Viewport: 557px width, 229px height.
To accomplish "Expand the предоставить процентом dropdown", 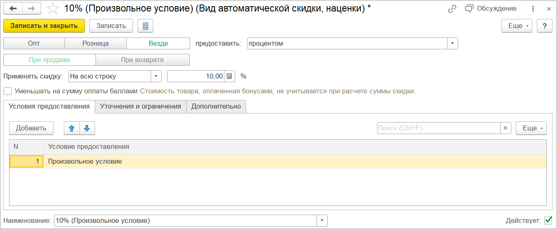I will (x=452, y=44).
